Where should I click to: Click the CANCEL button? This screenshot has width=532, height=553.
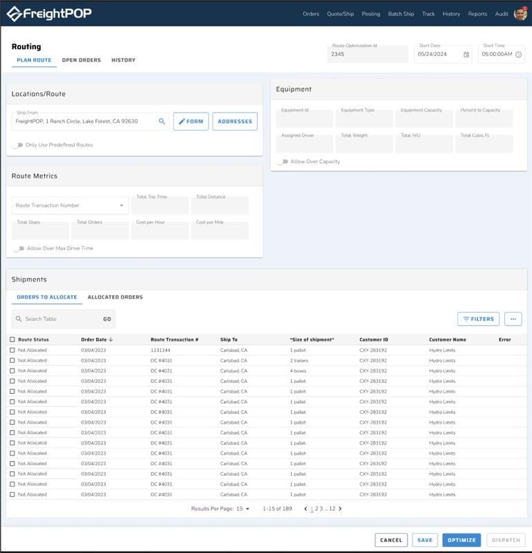tap(391, 540)
